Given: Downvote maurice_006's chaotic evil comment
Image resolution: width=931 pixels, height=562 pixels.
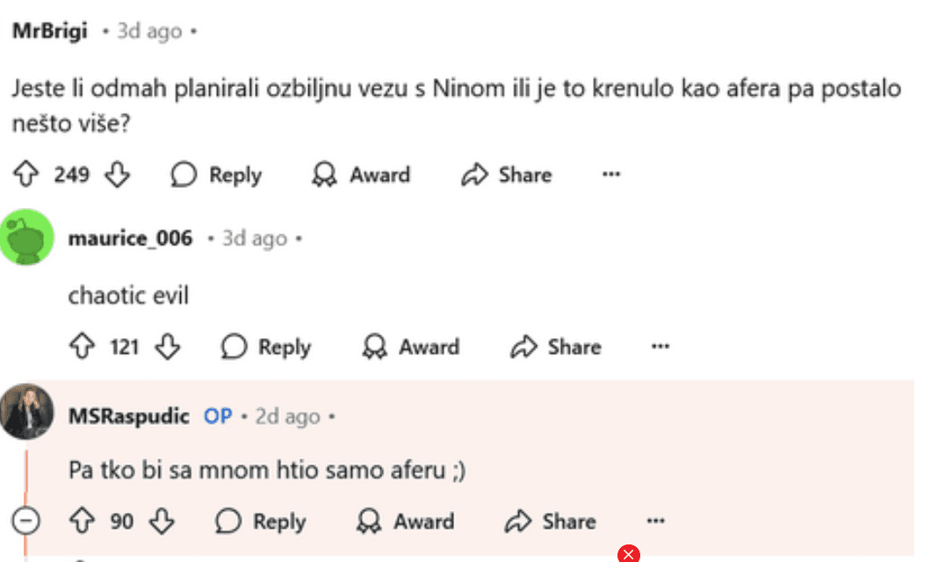Looking at the screenshot, I should pos(167,347).
